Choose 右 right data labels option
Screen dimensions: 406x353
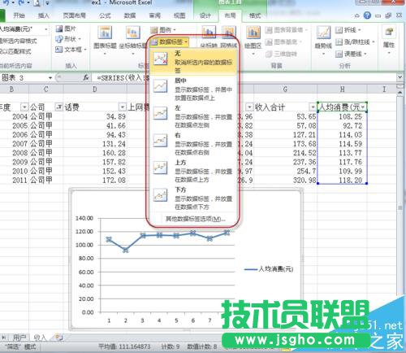coord(193,143)
